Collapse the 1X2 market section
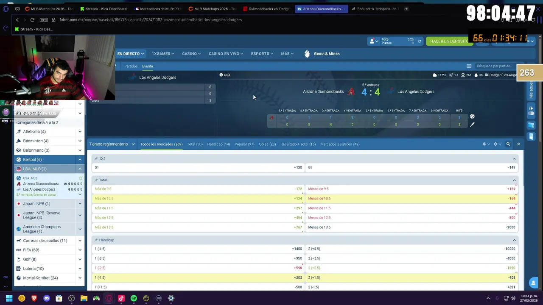The width and height of the screenshot is (543, 305). click(x=514, y=159)
